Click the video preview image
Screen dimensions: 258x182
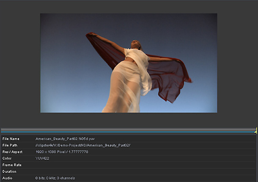[x=129, y=63]
